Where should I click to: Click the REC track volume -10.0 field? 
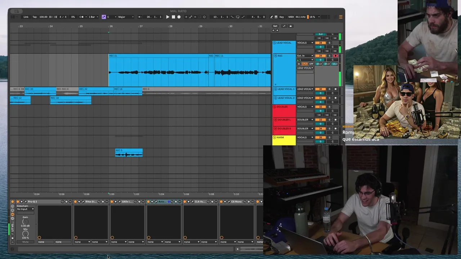[335, 64]
